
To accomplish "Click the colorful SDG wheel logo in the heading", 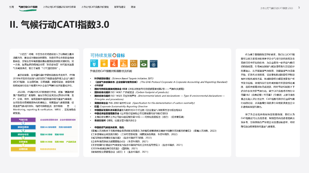I will tap(114, 55).
